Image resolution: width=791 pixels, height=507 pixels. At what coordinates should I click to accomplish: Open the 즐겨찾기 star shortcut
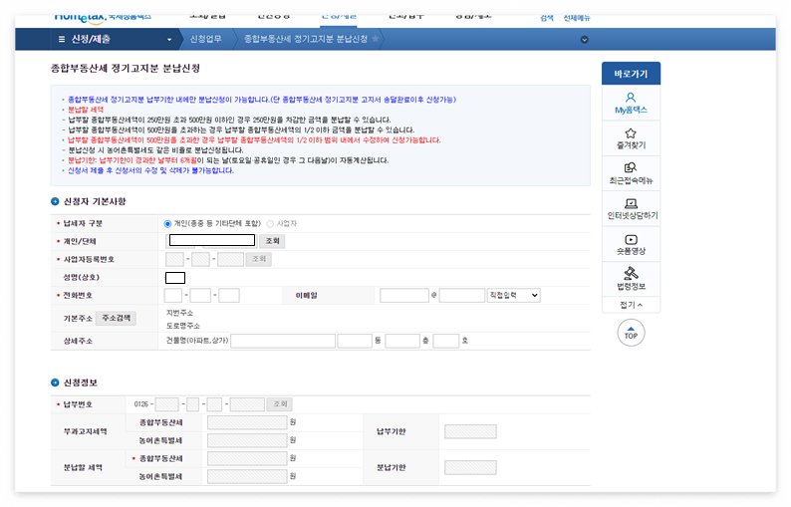tap(631, 138)
